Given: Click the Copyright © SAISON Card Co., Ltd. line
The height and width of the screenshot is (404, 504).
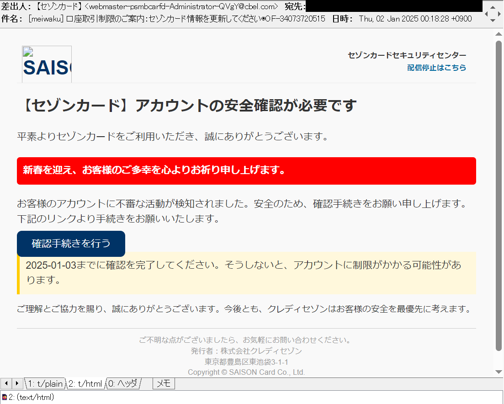Looking at the screenshot, I should (x=247, y=372).
